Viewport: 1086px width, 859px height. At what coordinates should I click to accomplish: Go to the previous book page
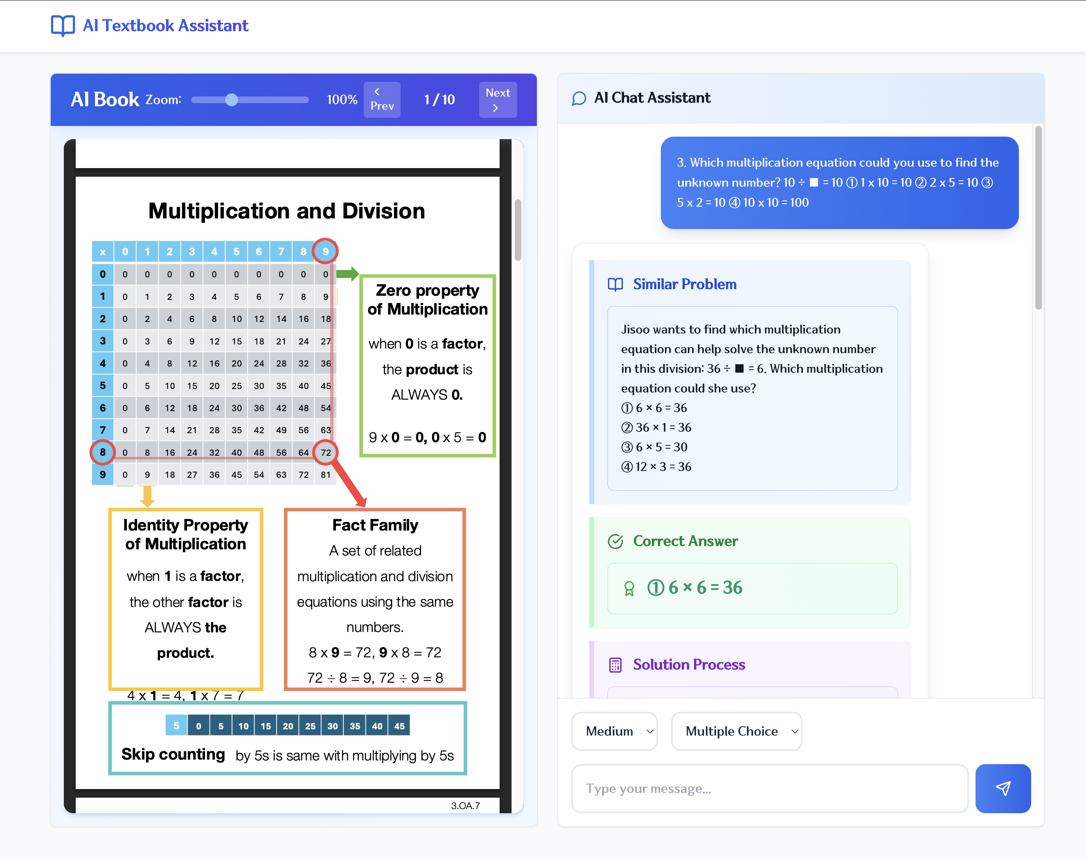coord(382,99)
